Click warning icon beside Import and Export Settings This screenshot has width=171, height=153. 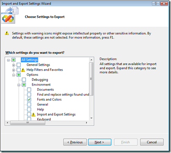click(33, 114)
